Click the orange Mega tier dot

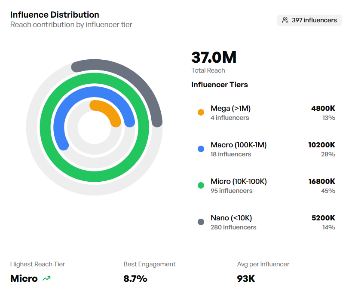[x=201, y=113]
